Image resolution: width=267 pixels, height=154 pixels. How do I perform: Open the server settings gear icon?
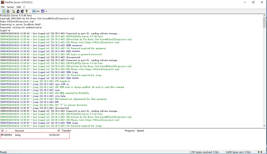14,11
